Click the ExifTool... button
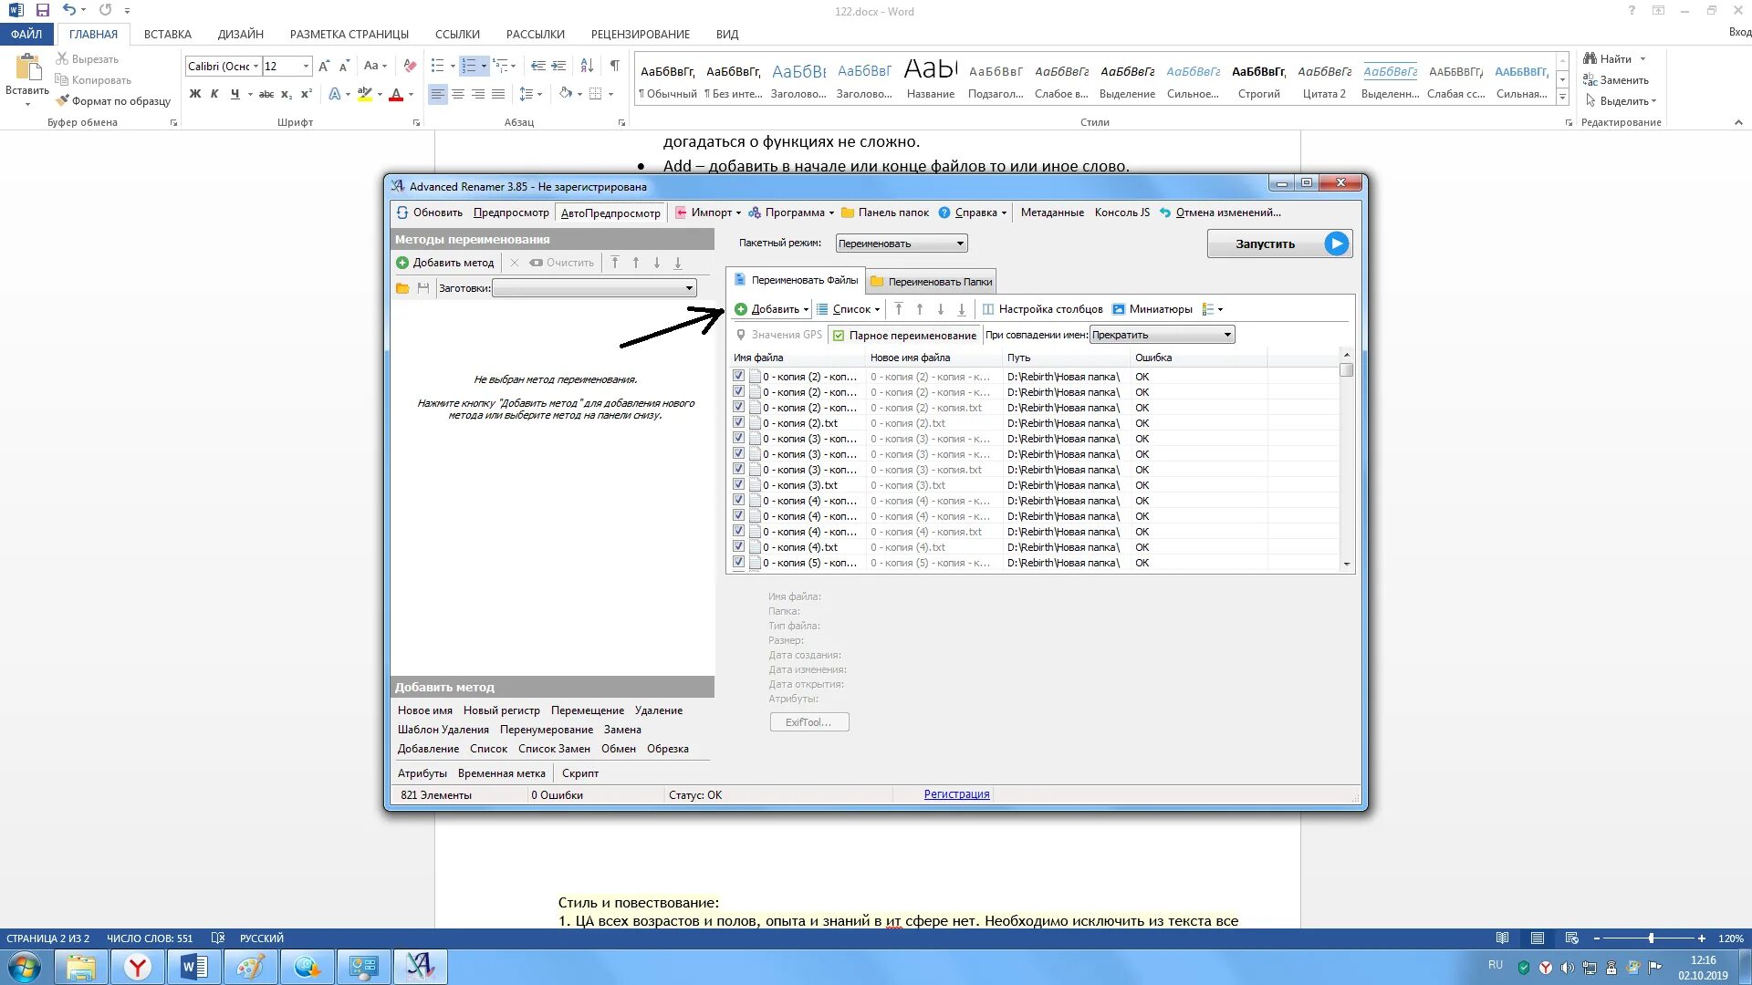1752x985 pixels. coord(809,722)
